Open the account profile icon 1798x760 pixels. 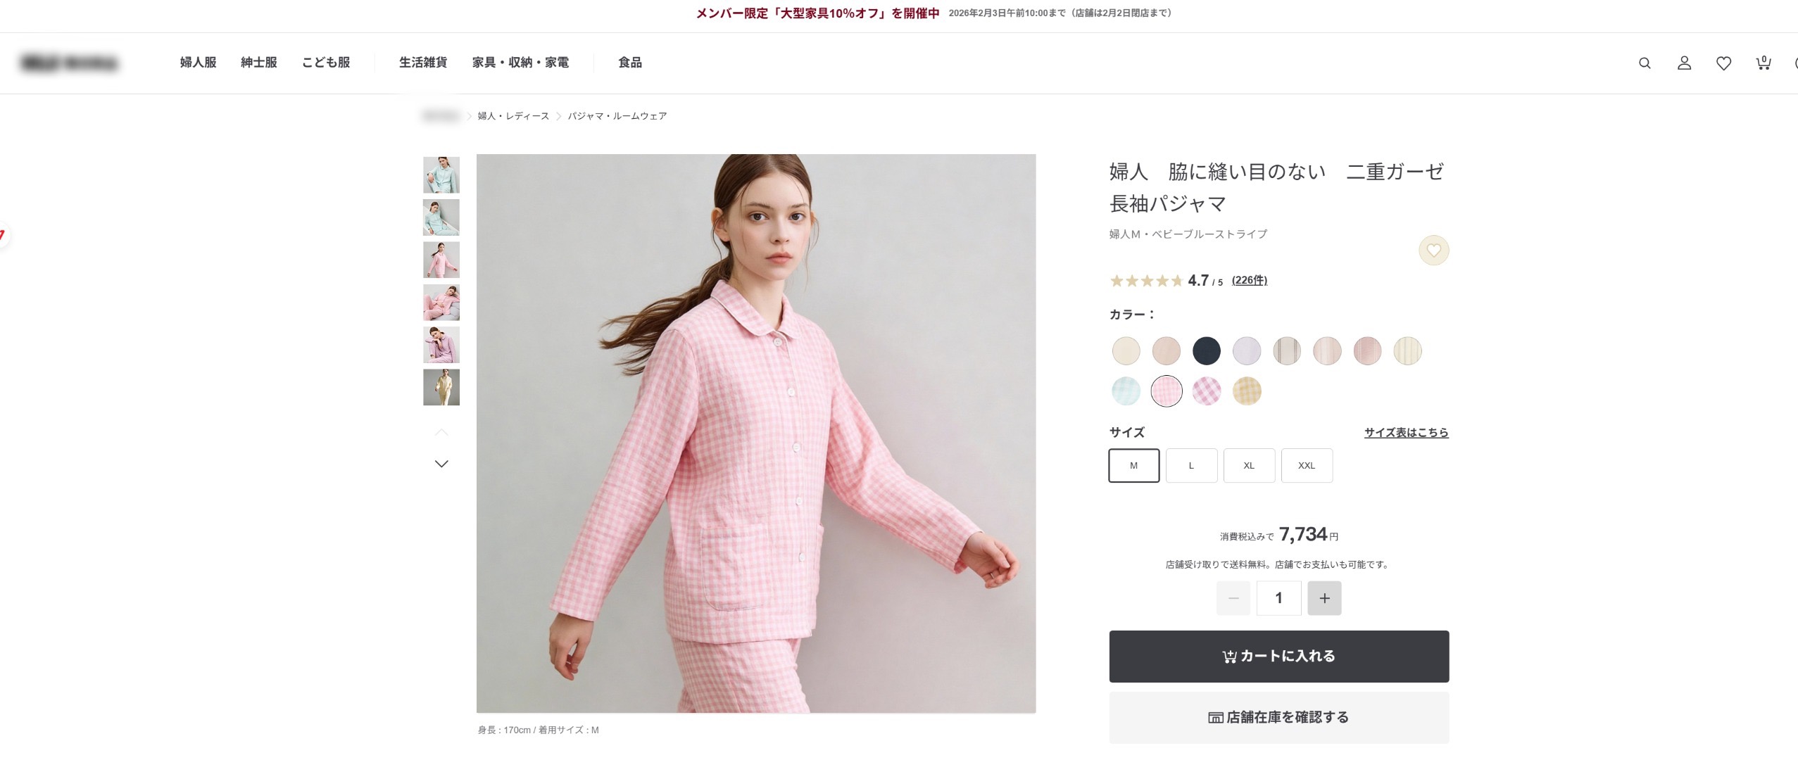(1684, 63)
